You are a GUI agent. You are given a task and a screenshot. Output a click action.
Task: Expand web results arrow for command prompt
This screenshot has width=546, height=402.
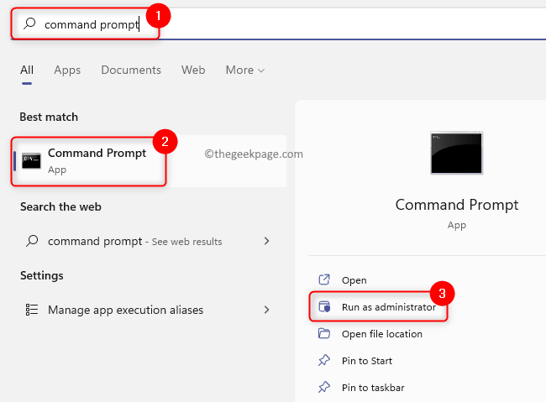click(267, 241)
